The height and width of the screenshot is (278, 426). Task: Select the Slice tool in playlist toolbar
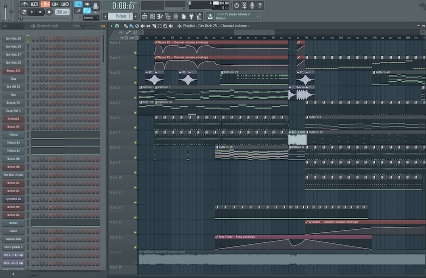click(x=154, y=26)
